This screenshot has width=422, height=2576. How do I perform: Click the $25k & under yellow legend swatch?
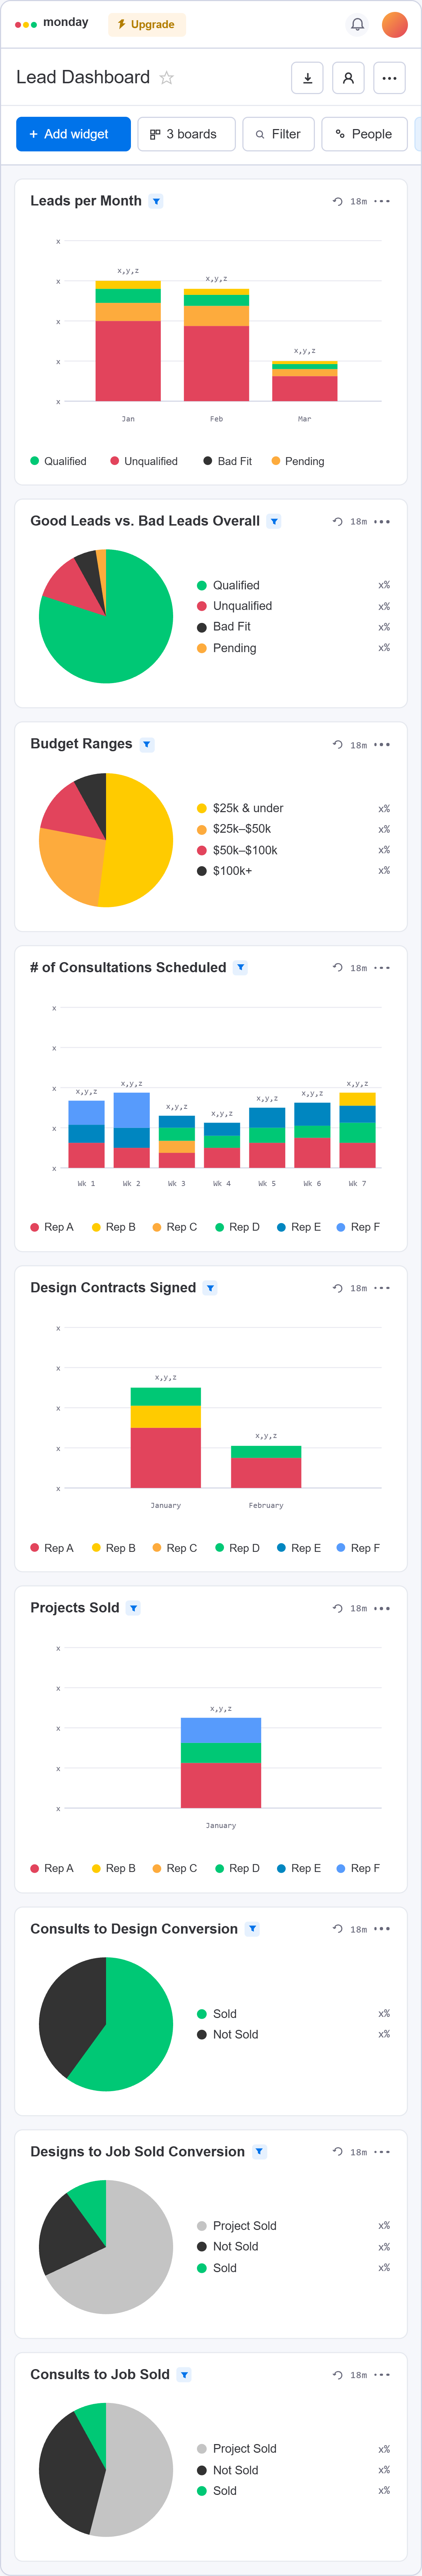[x=202, y=808]
